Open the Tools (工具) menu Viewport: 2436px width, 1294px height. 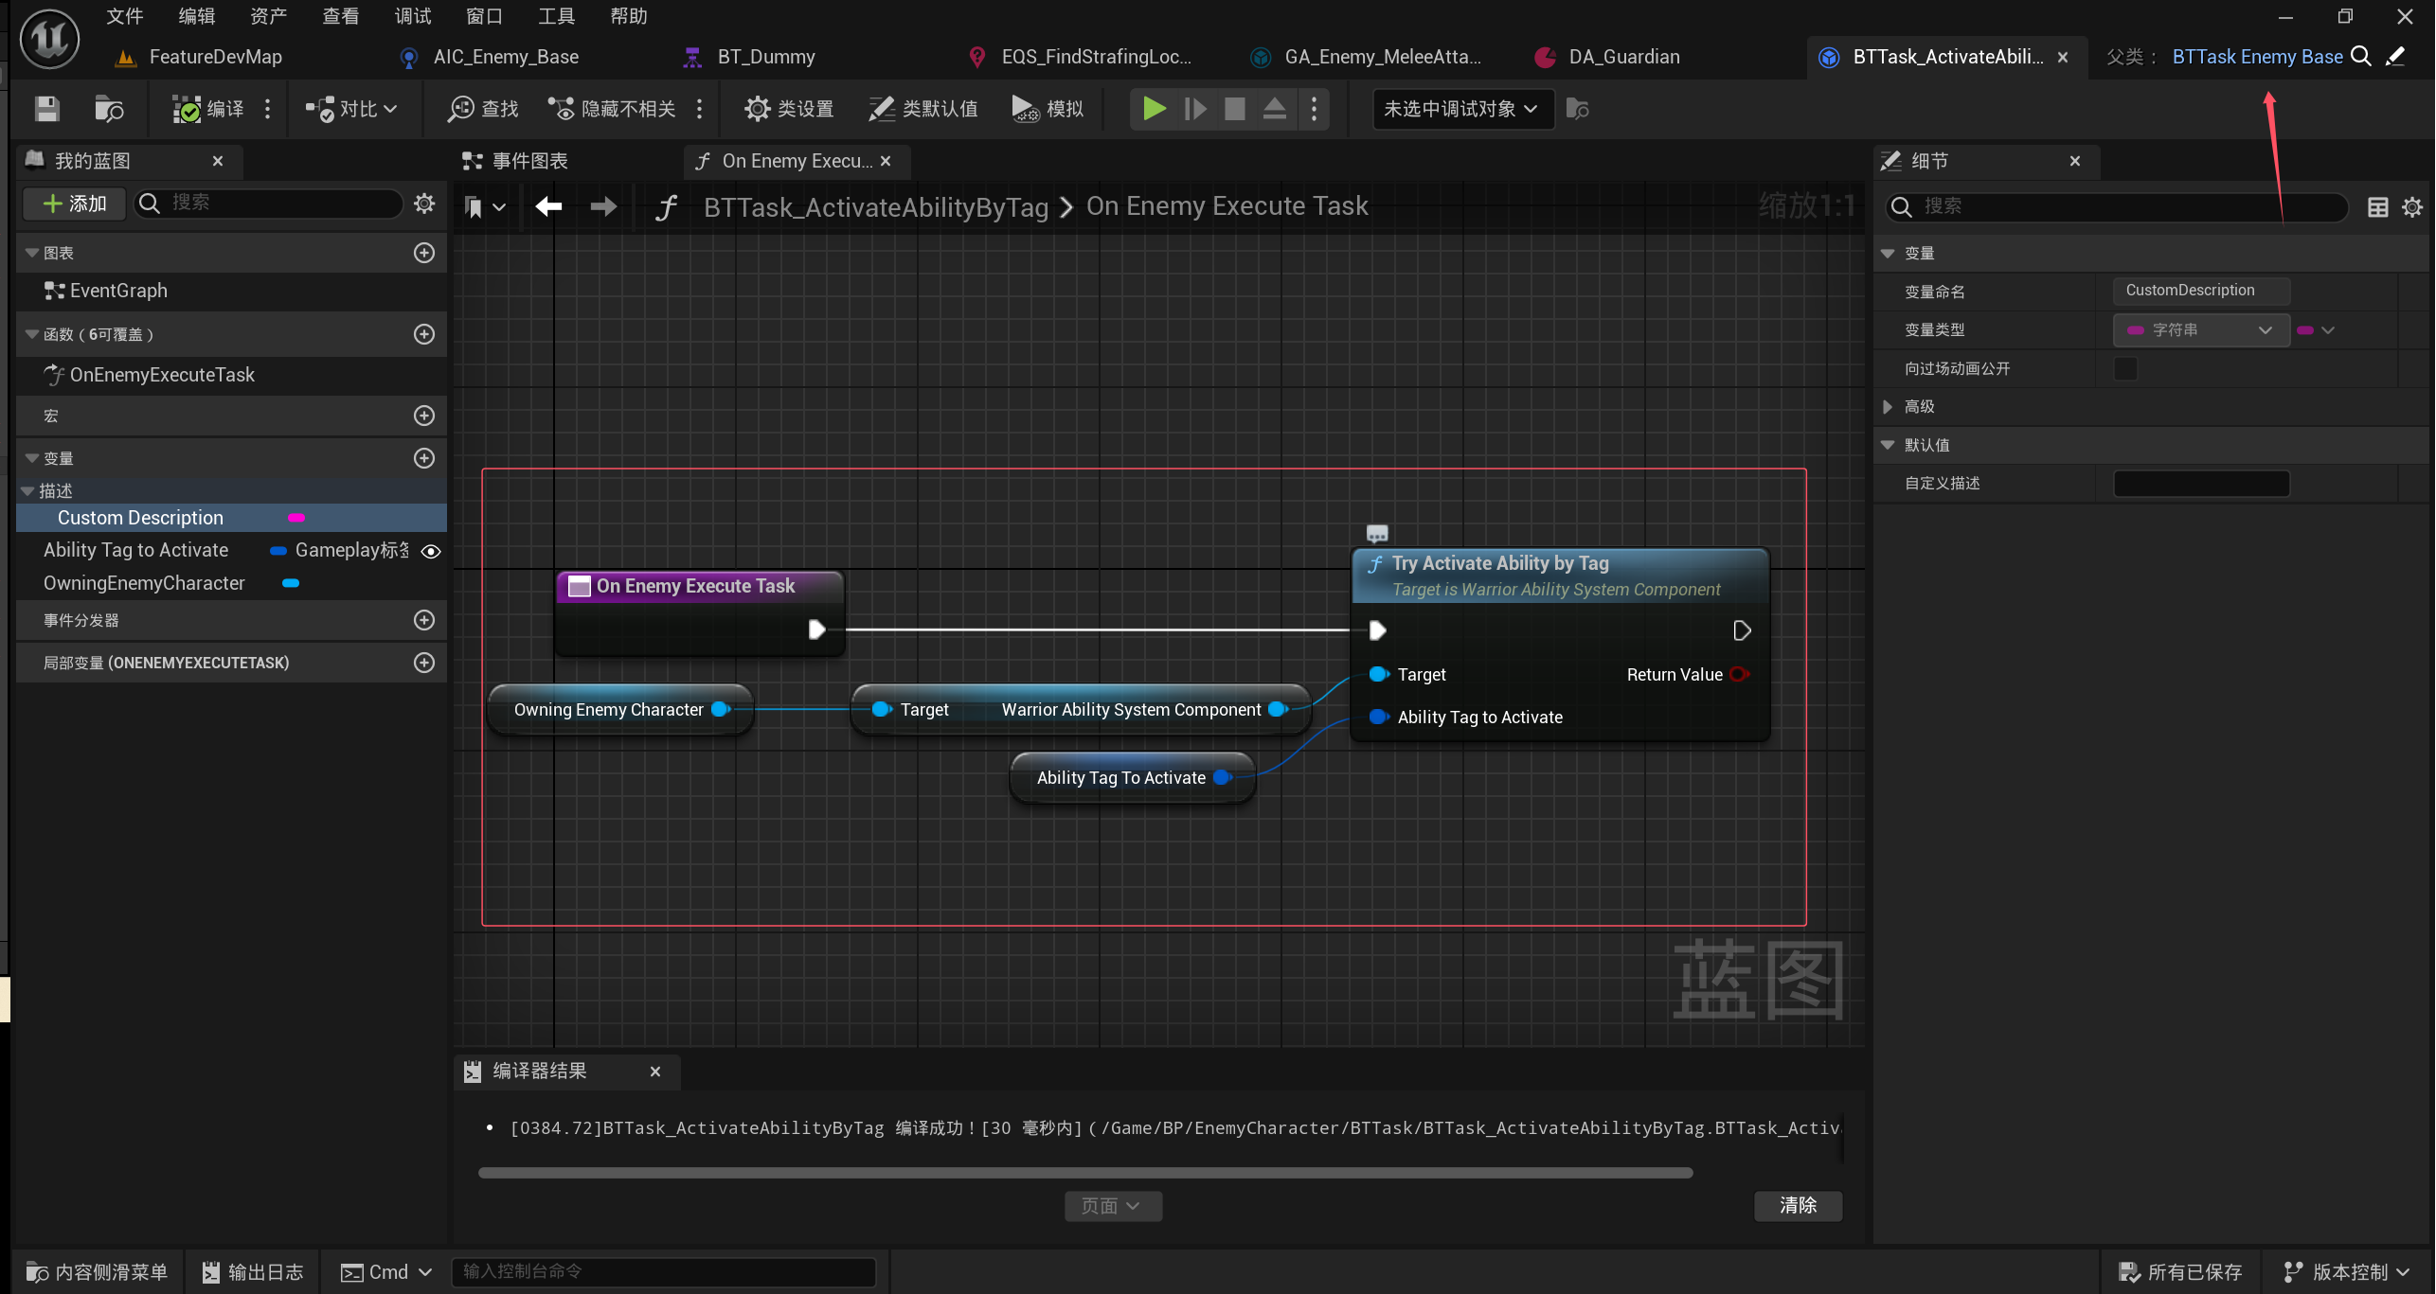click(556, 16)
